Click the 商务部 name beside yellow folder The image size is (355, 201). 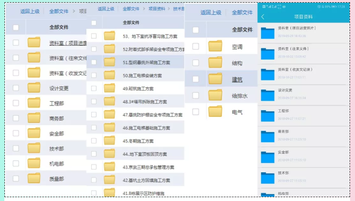(x=56, y=118)
